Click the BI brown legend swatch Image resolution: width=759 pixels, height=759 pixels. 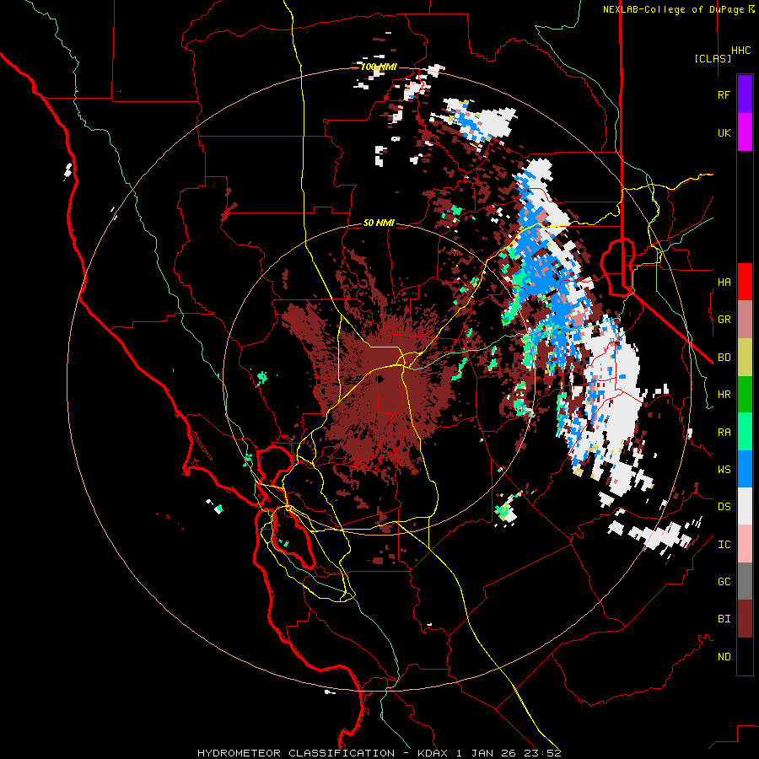pyautogui.click(x=745, y=619)
